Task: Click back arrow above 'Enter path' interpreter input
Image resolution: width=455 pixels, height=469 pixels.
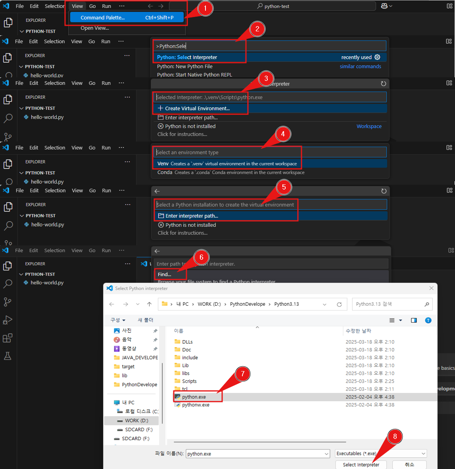Action: [x=157, y=251]
